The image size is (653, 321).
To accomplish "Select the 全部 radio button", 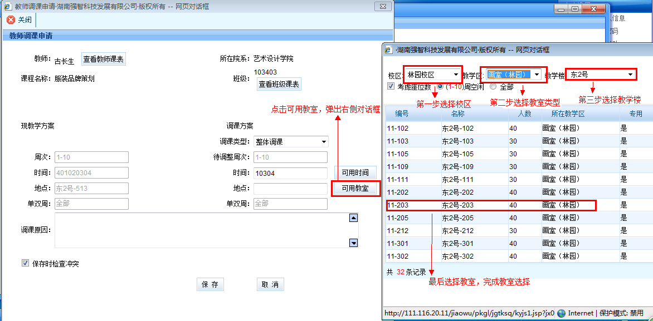I will click(493, 87).
